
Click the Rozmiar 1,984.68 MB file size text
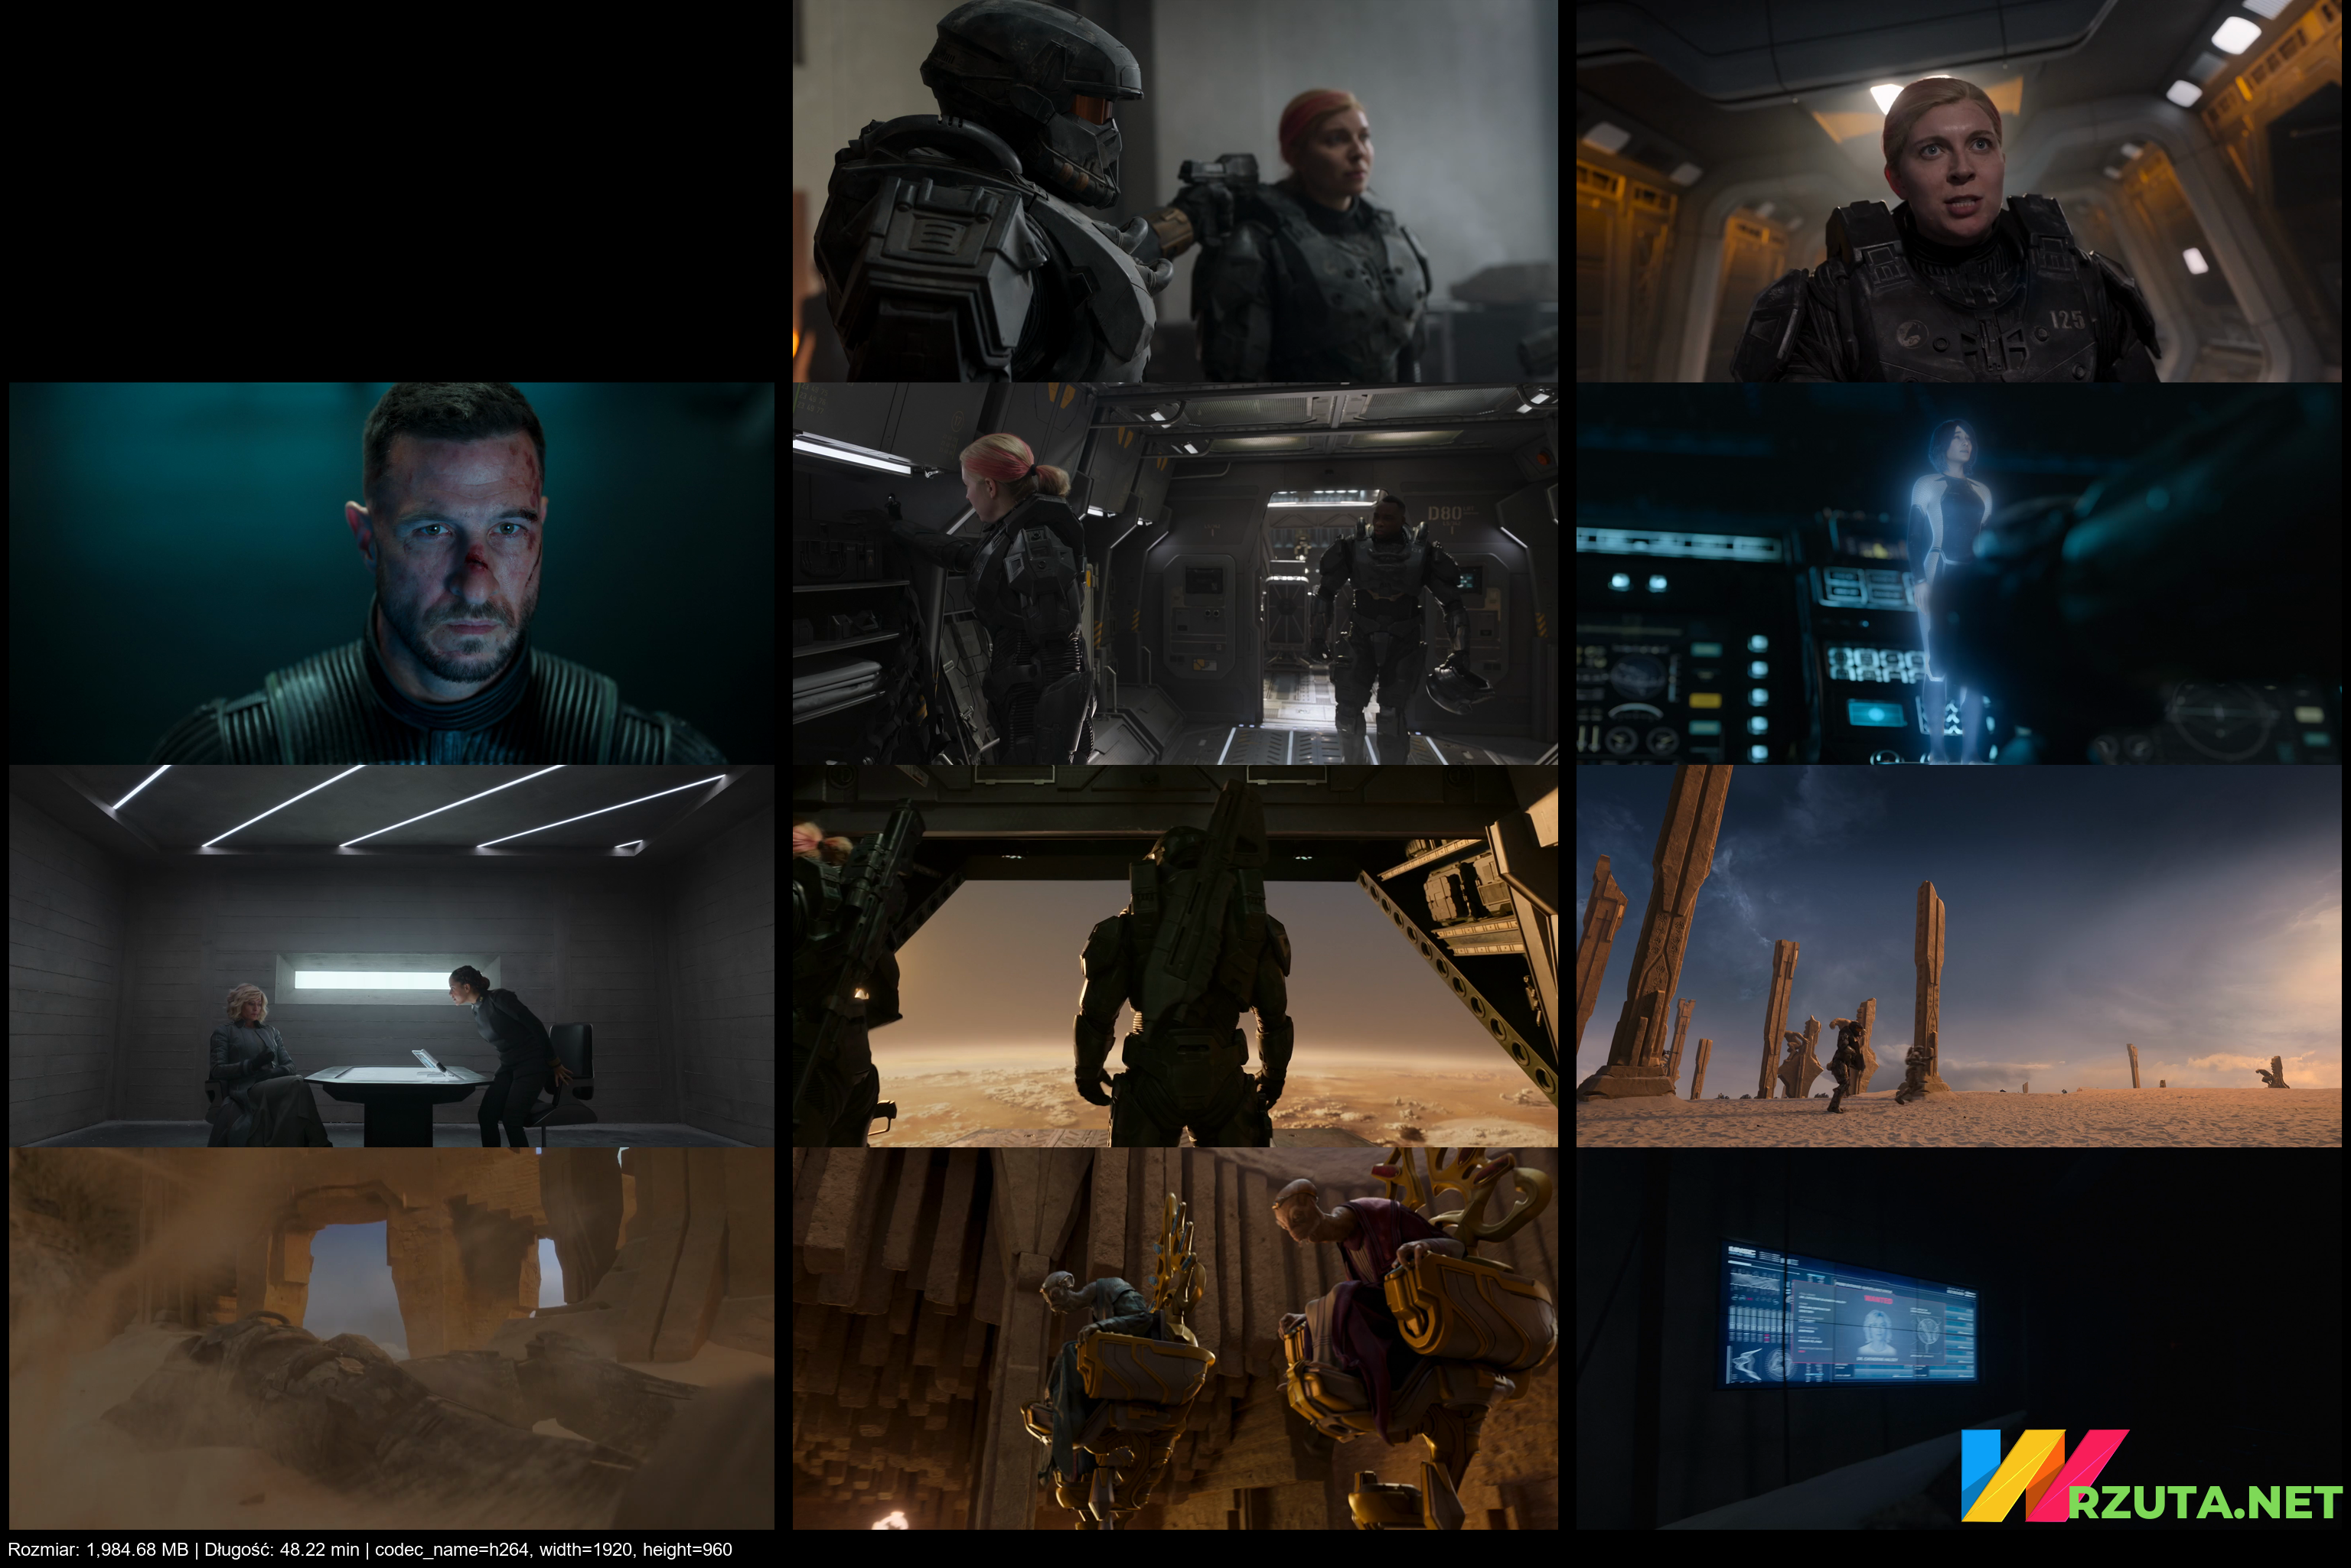(x=98, y=1549)
